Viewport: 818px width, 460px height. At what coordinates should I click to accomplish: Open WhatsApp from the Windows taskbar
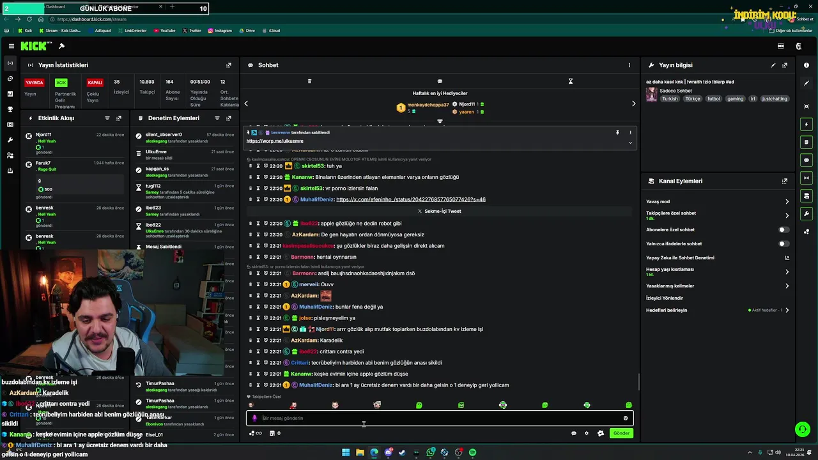tap(431, 452)
